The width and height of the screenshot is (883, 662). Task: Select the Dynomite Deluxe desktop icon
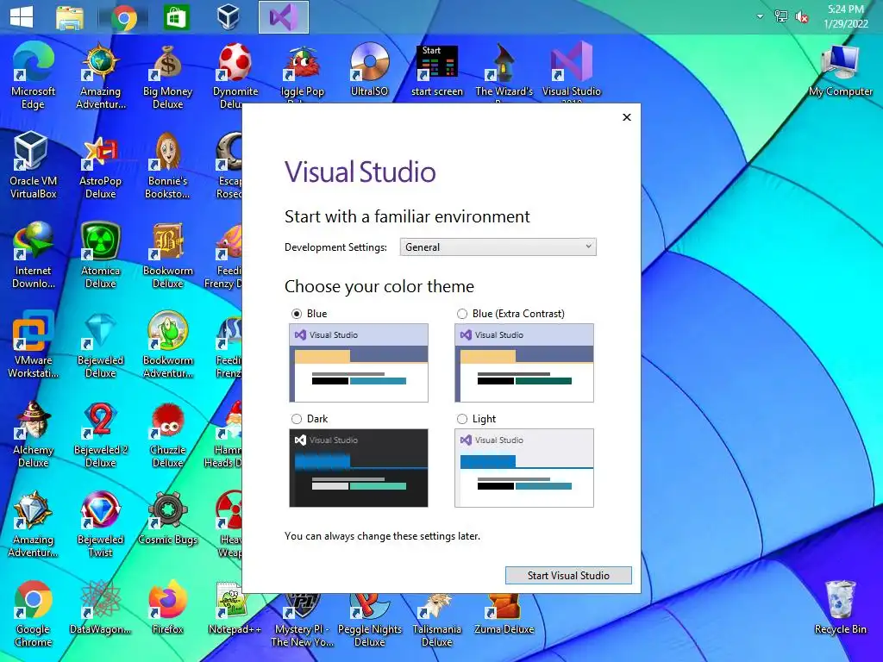click(235, 76)
